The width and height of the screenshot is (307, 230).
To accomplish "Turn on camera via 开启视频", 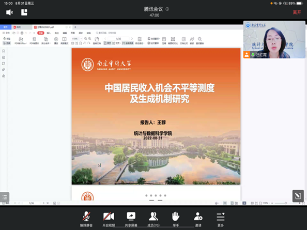I will pos(109,219).
